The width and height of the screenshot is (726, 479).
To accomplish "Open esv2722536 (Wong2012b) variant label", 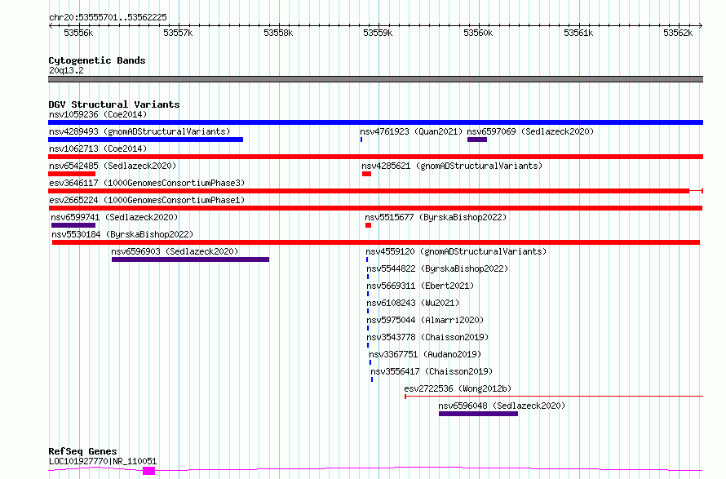I will point(458,388).
